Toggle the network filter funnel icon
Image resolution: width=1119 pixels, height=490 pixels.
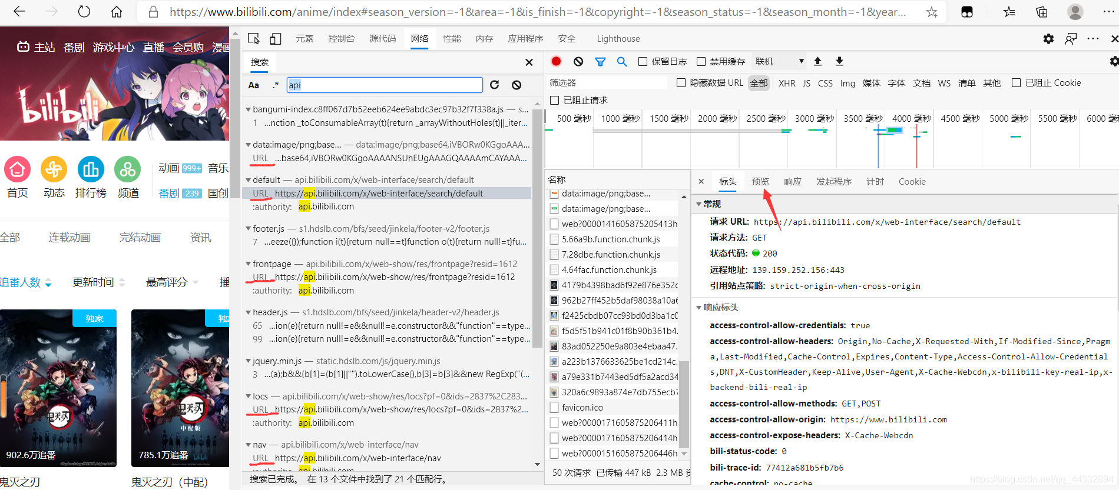(x=600, y=61)
